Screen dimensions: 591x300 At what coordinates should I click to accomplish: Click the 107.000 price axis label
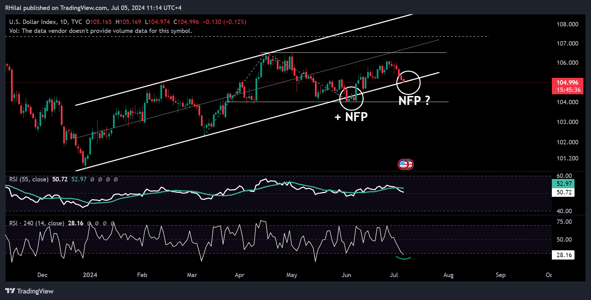coord(567,44)
